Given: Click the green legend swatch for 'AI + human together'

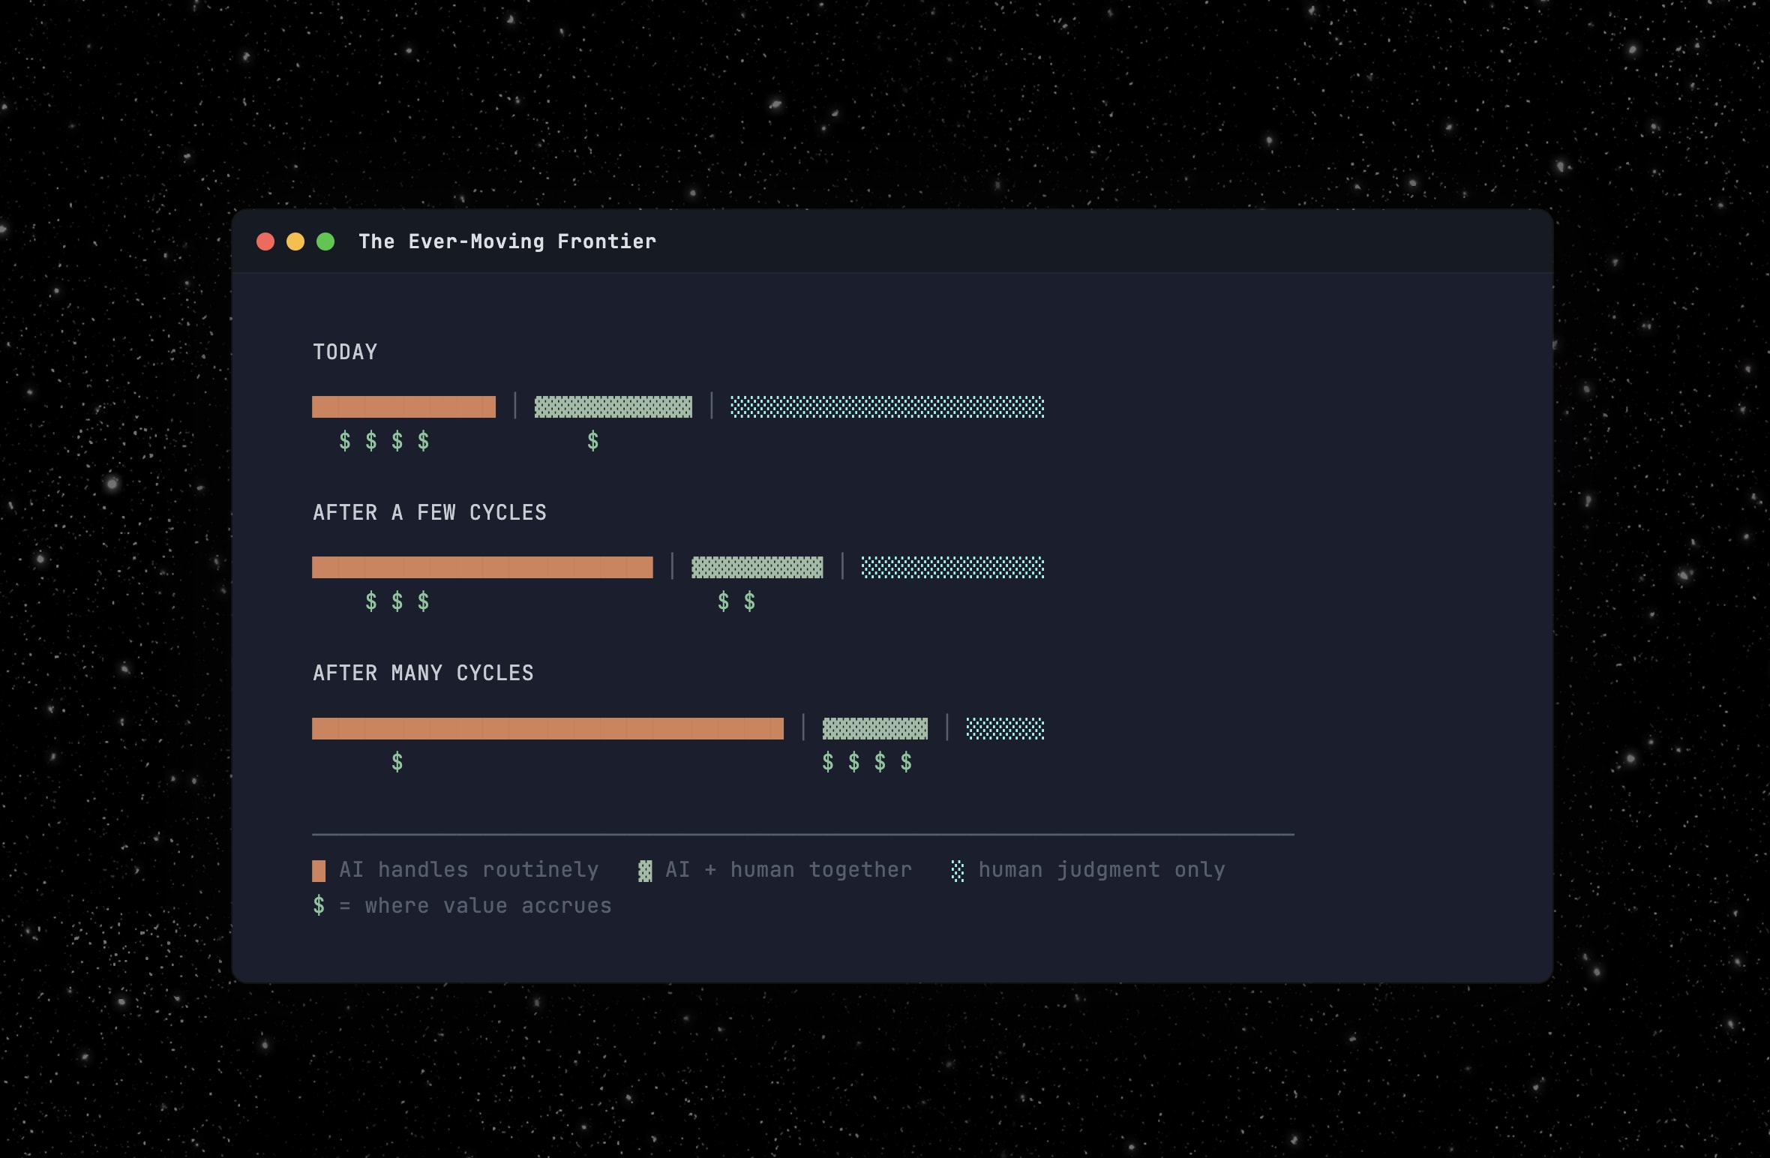Looking at the screenshot, I should [x=645, y=871].
